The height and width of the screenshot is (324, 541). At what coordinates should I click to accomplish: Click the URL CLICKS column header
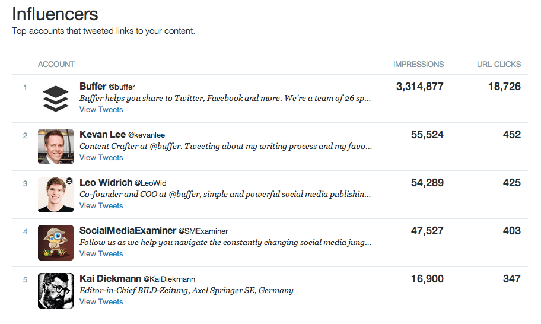499,64
